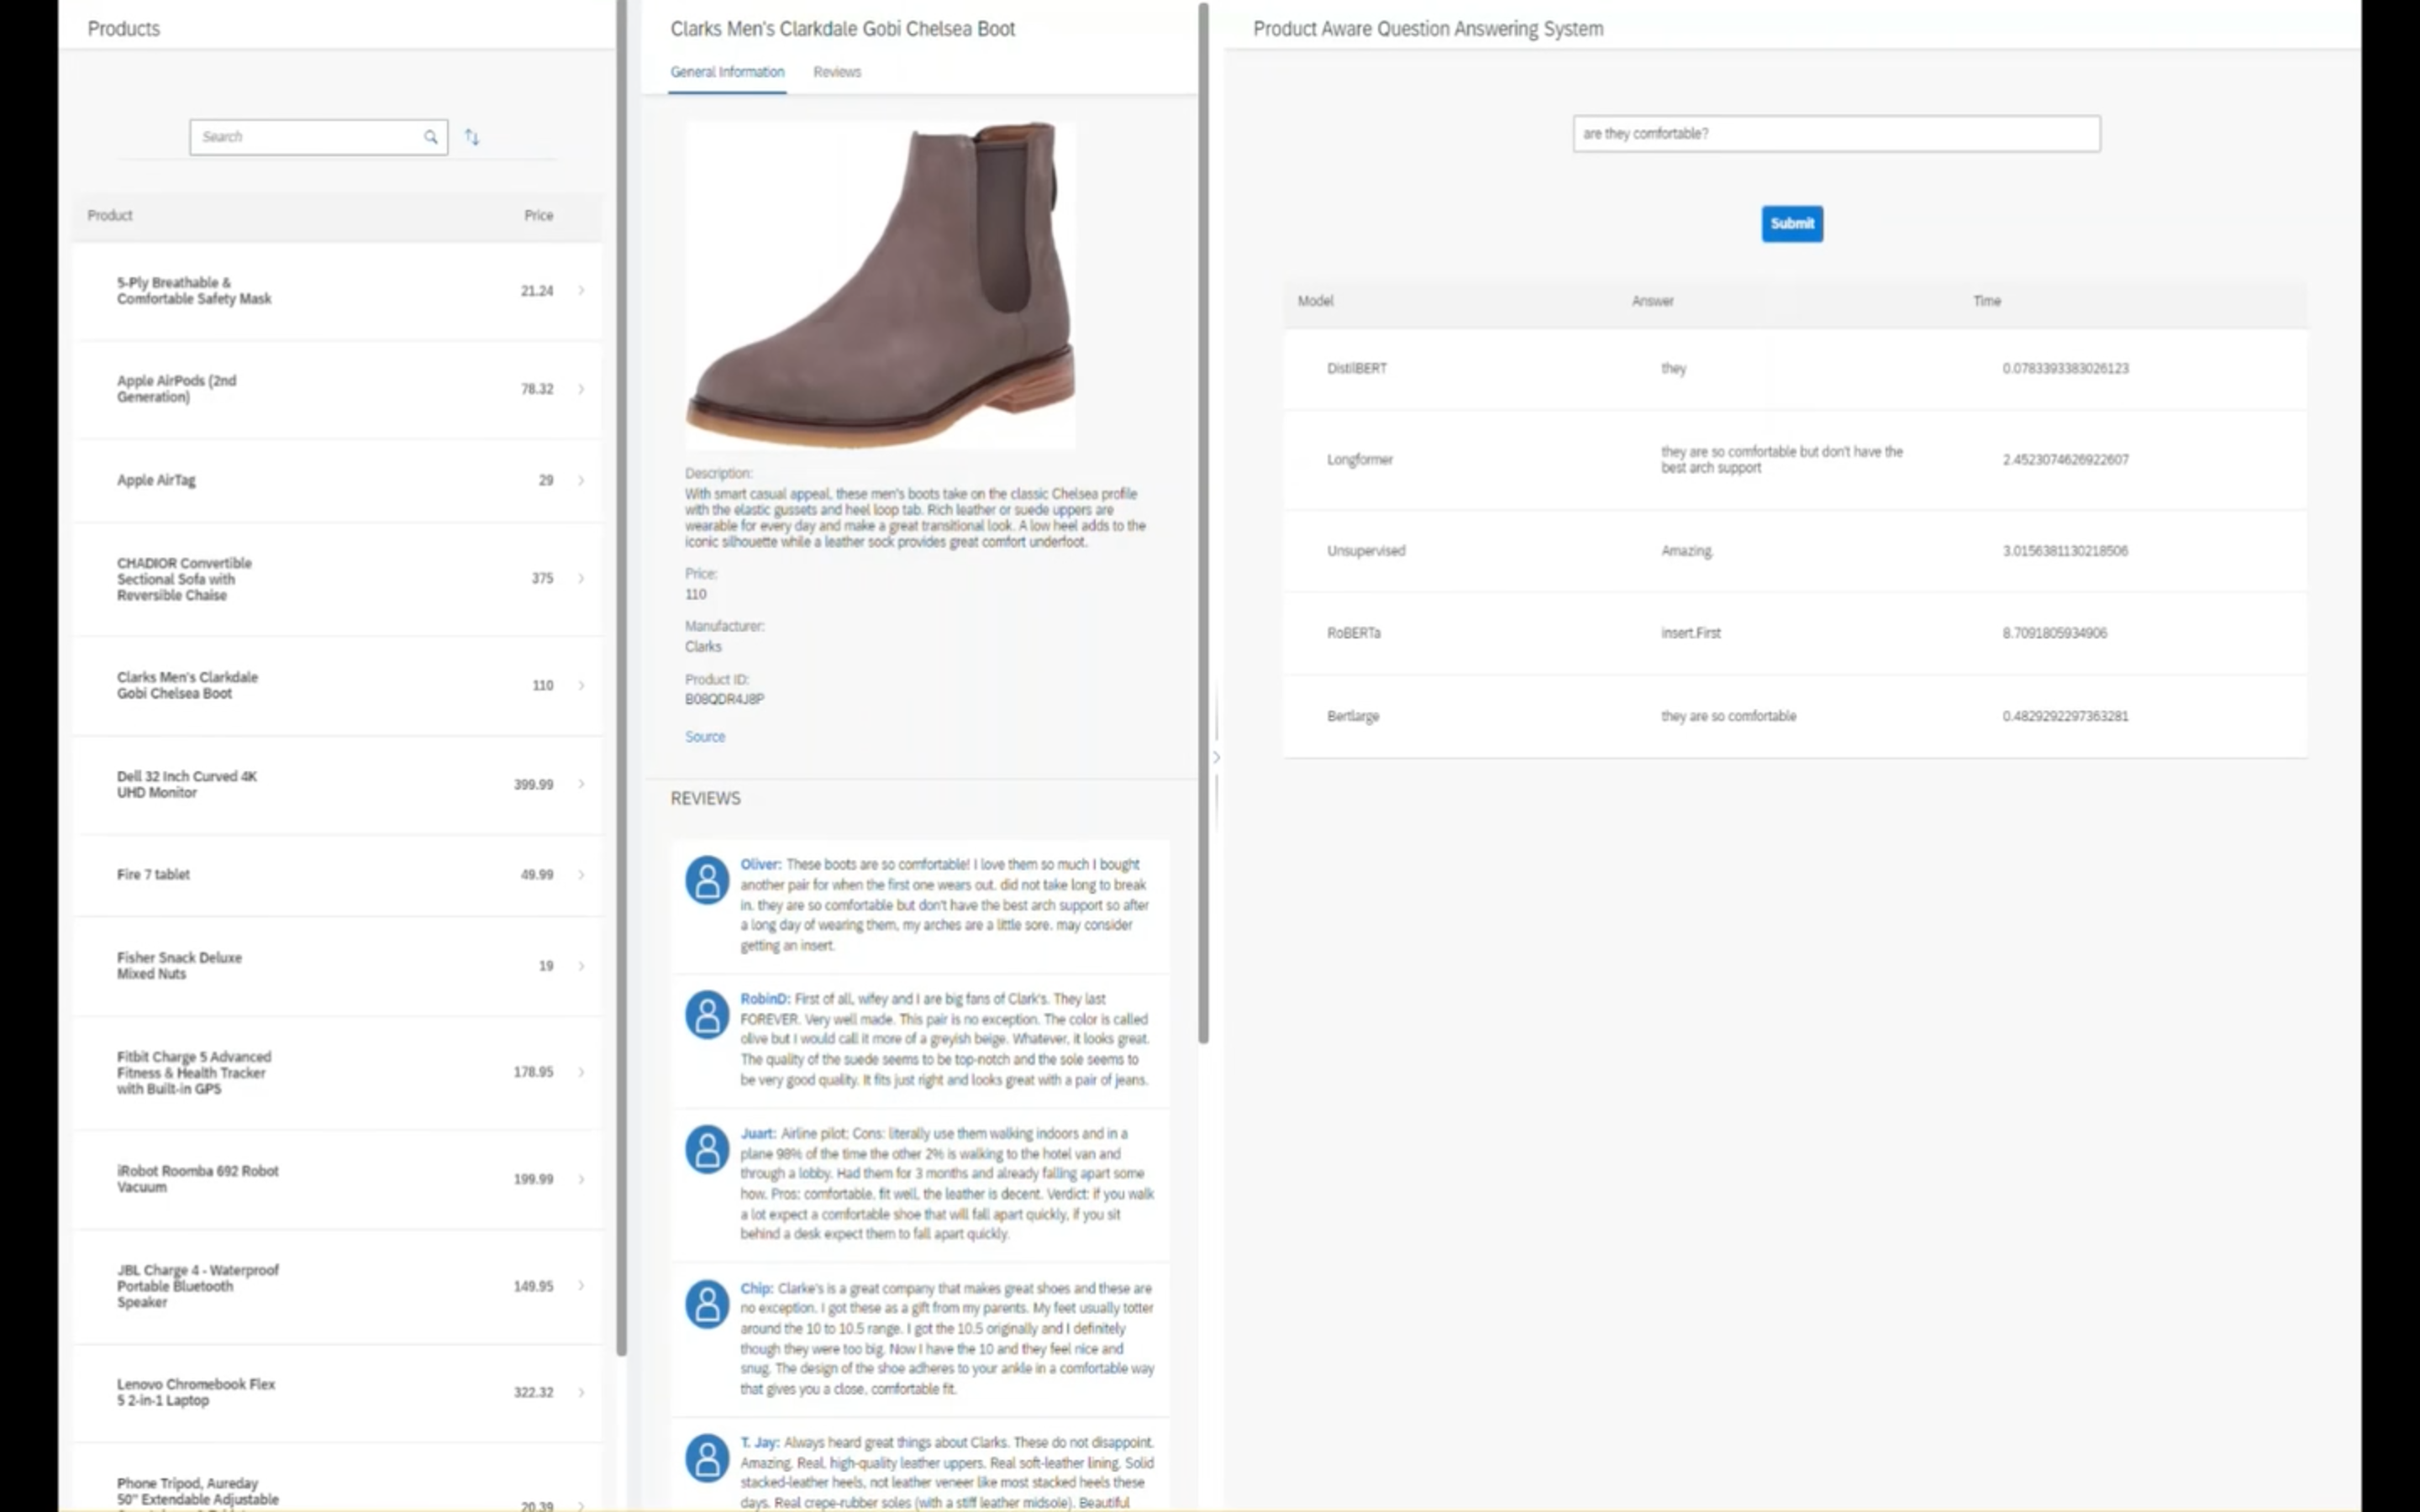Click the sort products icon beside search
Viewport: 2420px width, 1512px height.
tap(472, 137)
